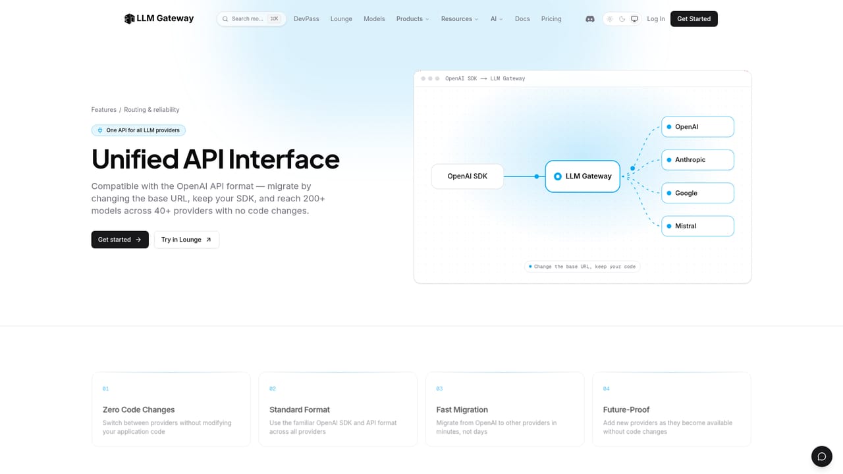
Task: Click Try in Lounge button
Action: (x=186, y=240)
